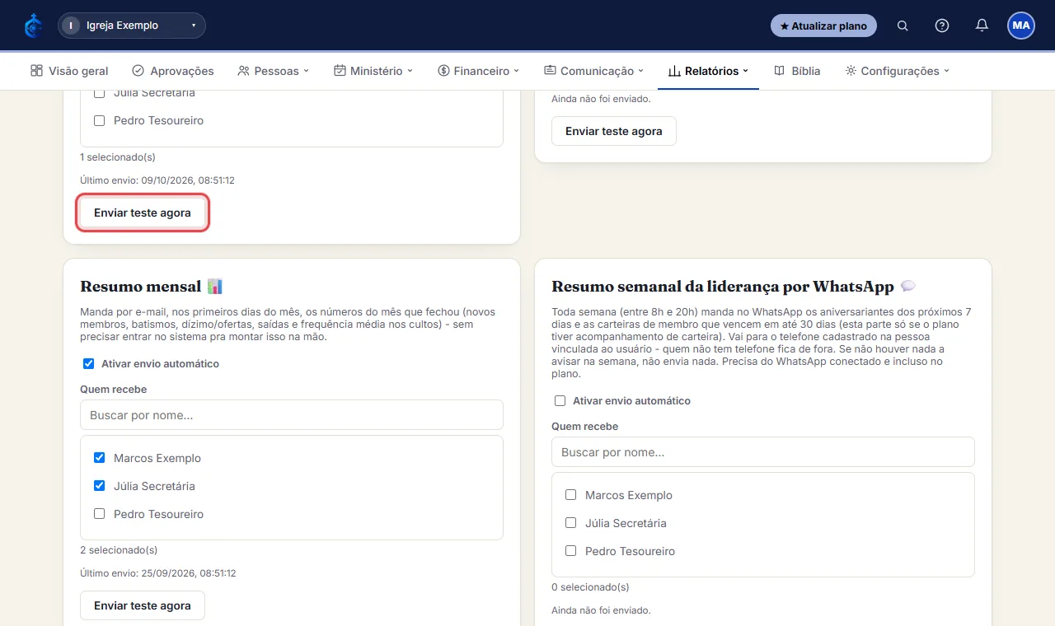Viewport: 1055px width, 626px height.
Task: Focus Buscar por nome field in Resumo mensal
Action: (x=292, y=415)
